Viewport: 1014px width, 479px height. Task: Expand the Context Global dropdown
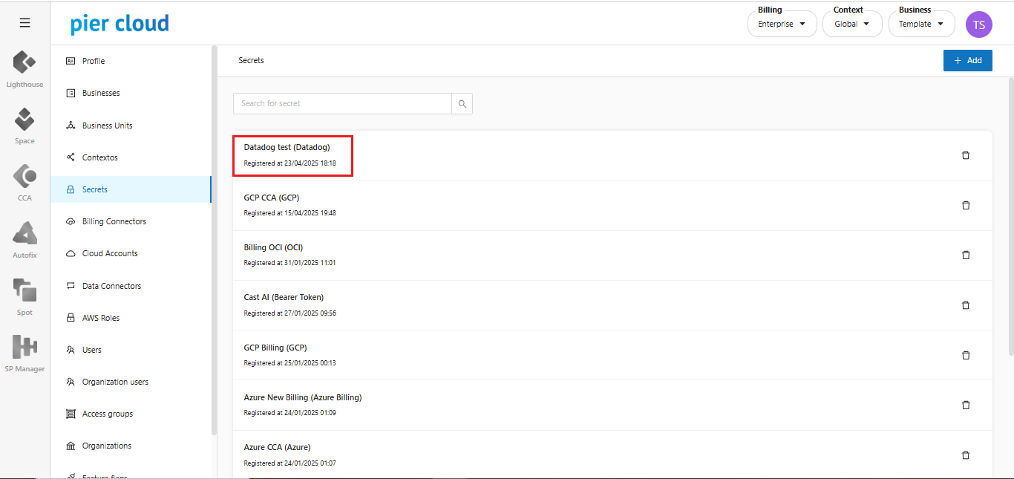[x=851, y=24]
